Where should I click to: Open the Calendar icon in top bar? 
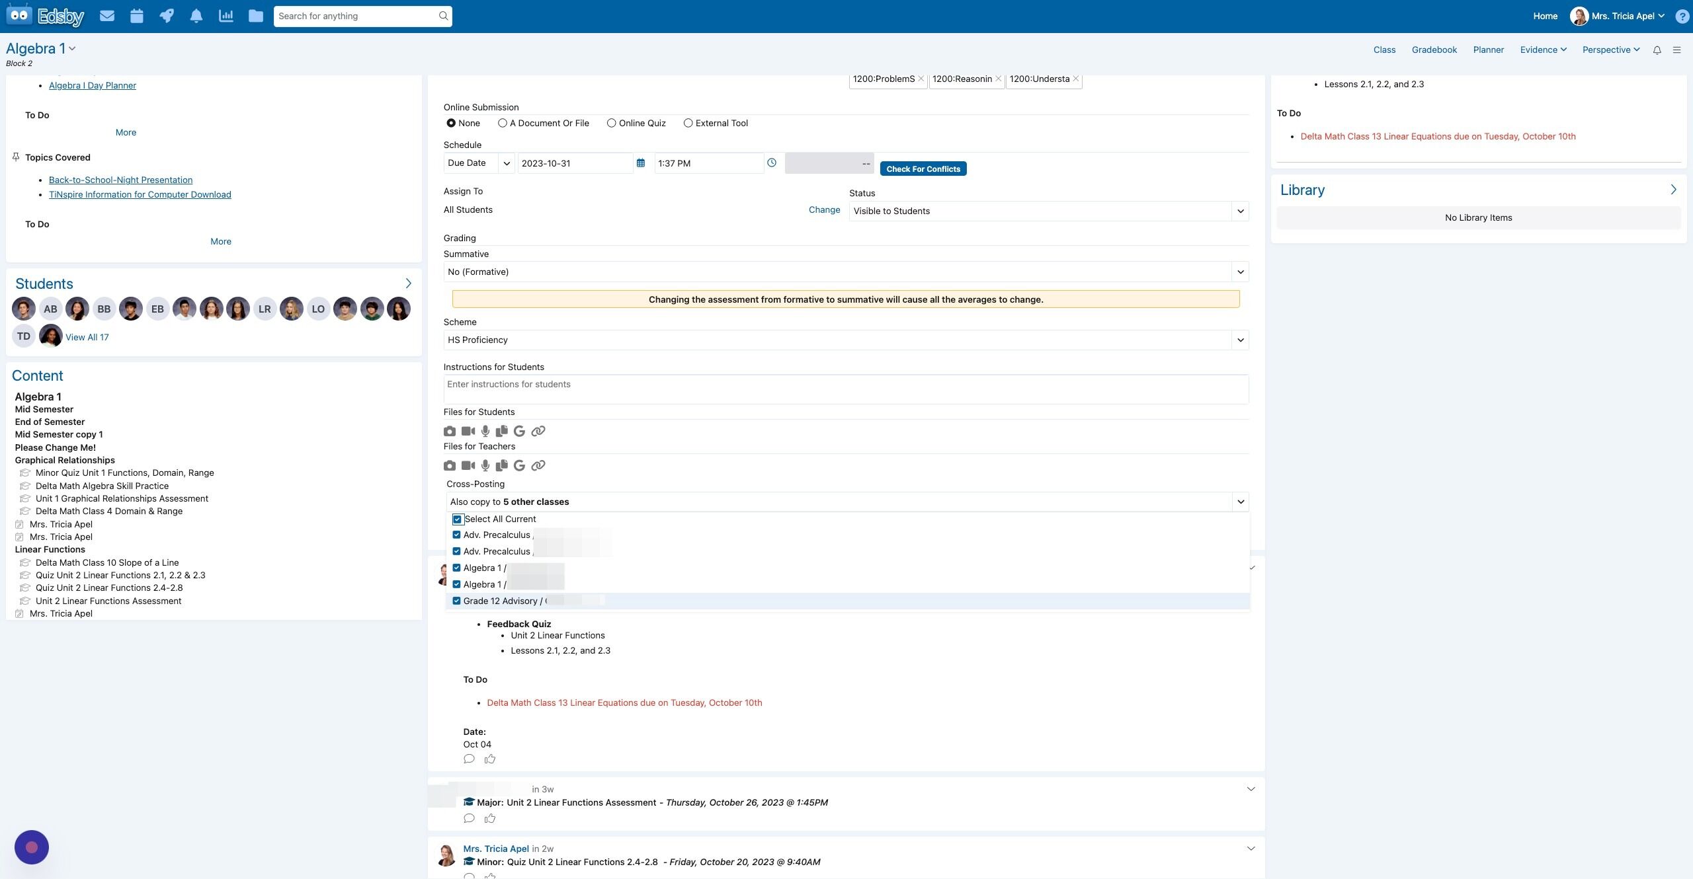tap(137, 16)
